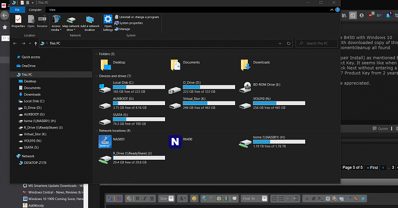Viewport: 398px width, 208px height.
Task: Go up one level with up arrow
Action: coord(36,44)
